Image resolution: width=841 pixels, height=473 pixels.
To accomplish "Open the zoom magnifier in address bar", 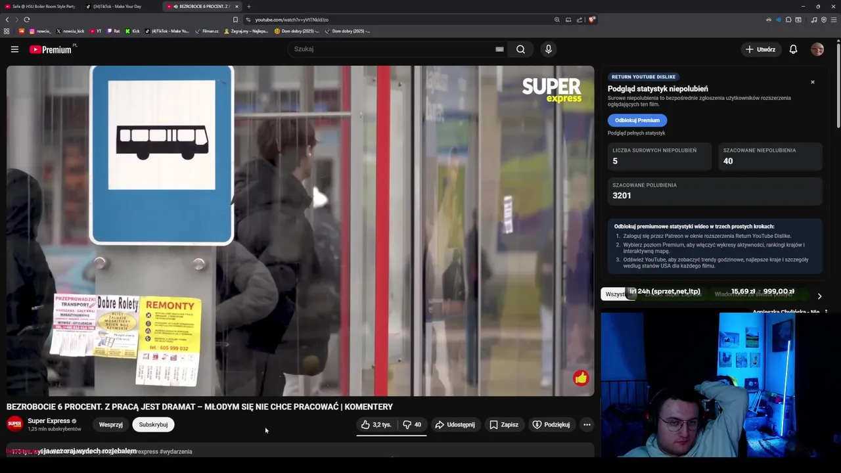I will coord(557,20).
